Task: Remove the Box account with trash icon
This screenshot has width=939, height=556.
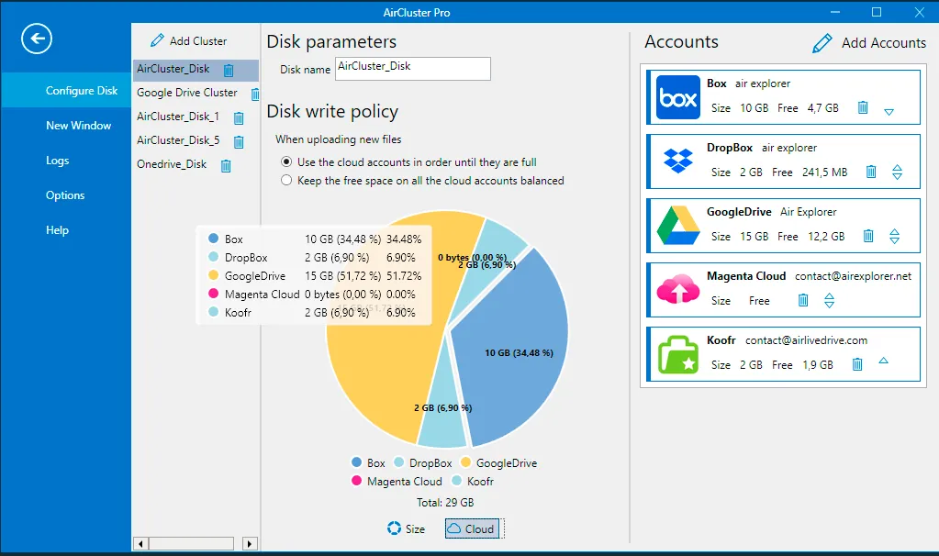Action: [862, 107]
